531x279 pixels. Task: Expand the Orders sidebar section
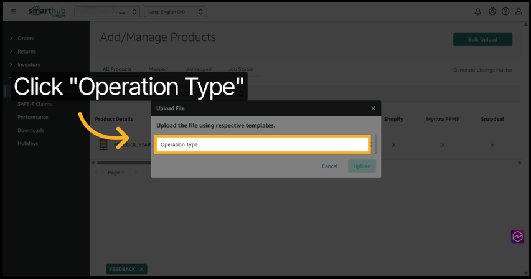26,39
